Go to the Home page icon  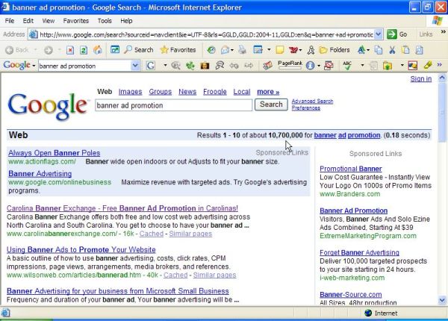point(97,50)
